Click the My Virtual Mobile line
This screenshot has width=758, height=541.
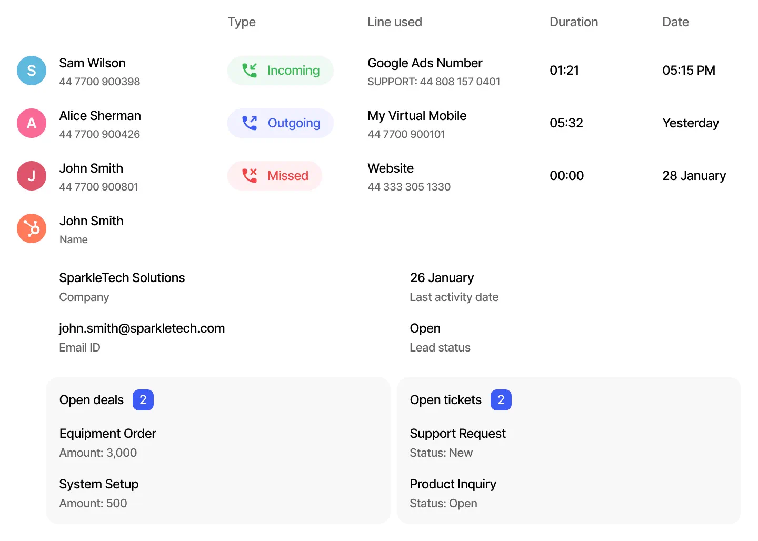point(417,116)
